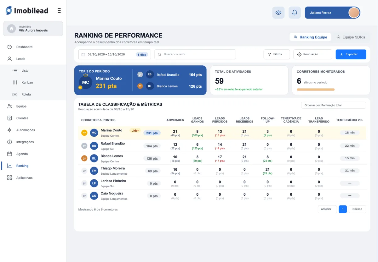The image size is (378, 262).
Task: Click the Ranking chart icon in sidebar
Action: click(x=9, y=166)
